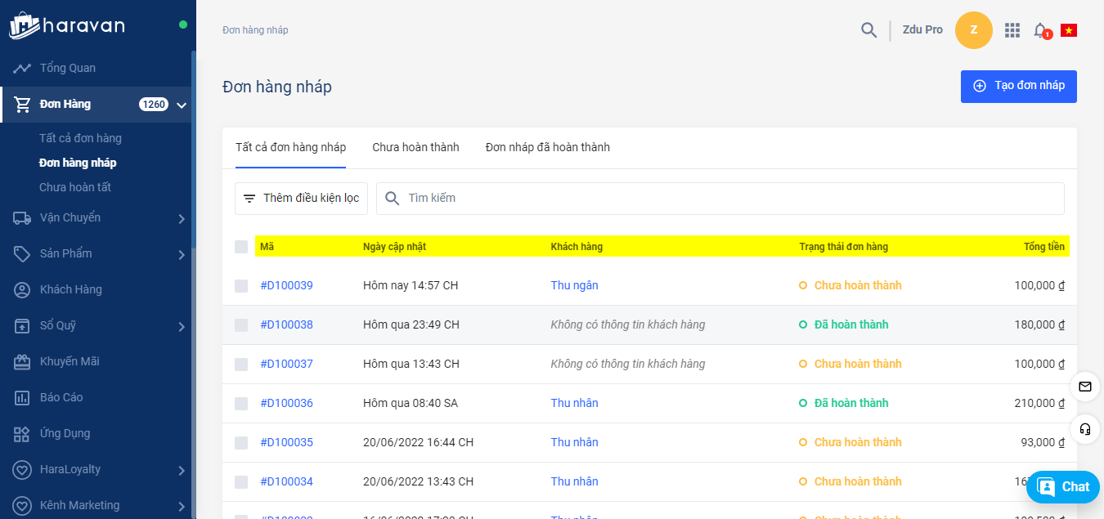Open Ứng Dụng from the sidebar
This screenshot has width=1104, height=519.
[x=65, y=433]
